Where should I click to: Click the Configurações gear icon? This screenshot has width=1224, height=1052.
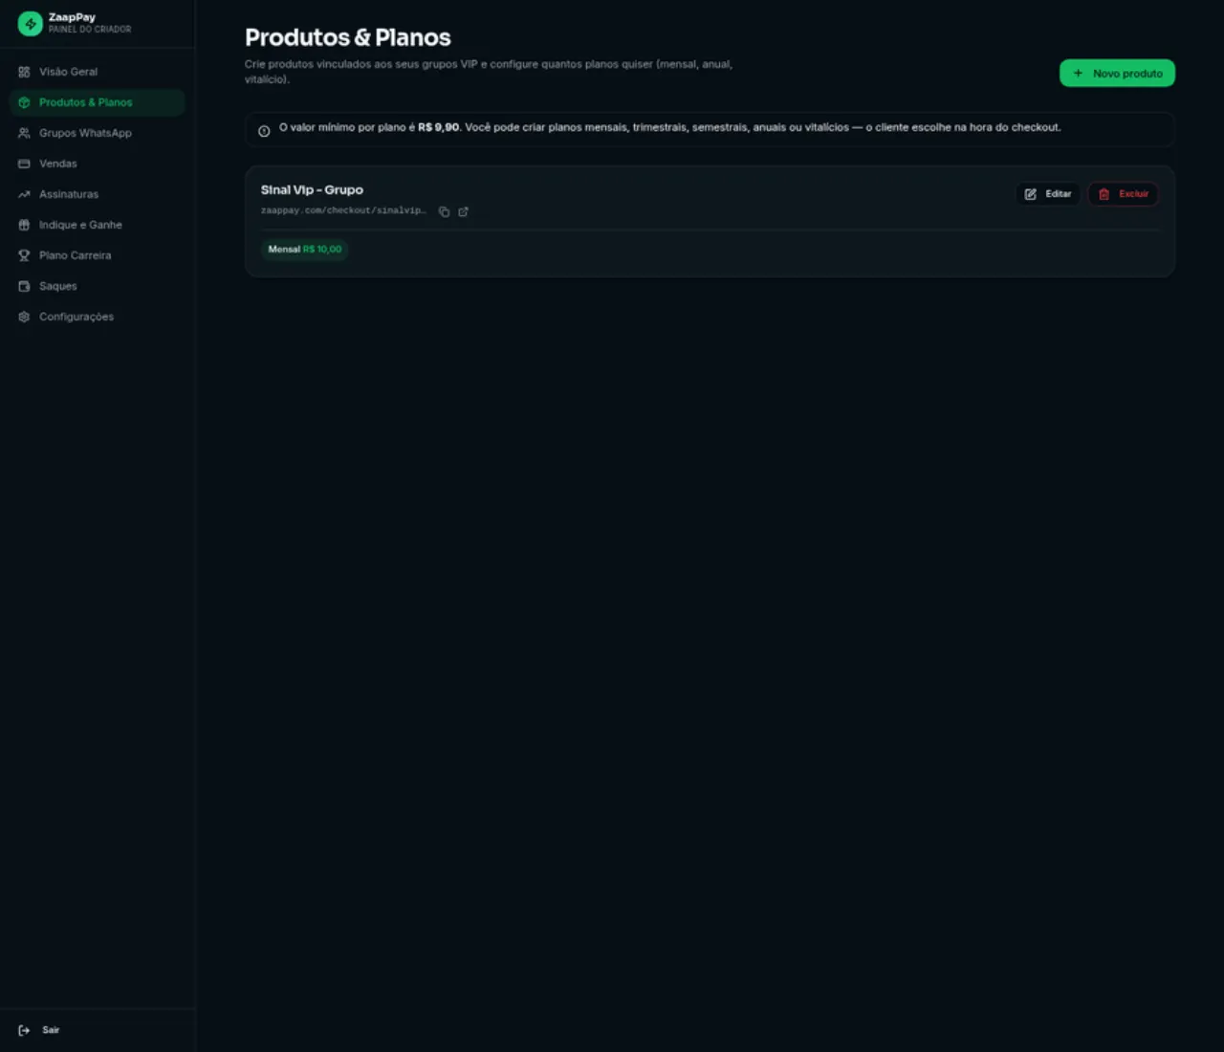point(24,317)
